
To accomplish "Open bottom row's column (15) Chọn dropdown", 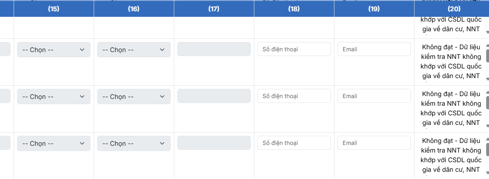I will pos(54,143).
